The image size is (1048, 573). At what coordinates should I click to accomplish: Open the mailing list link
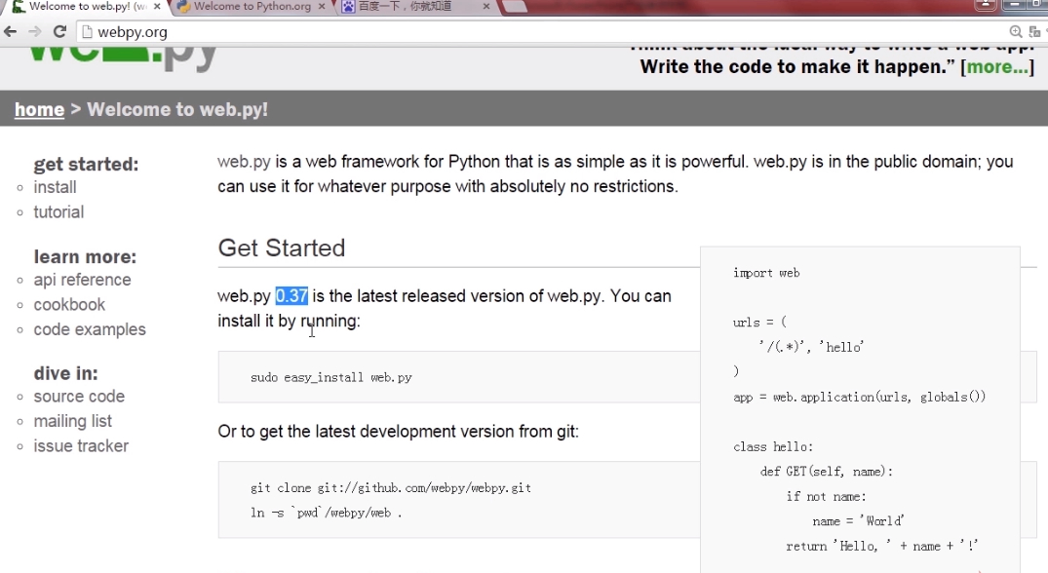click(73, 421)
